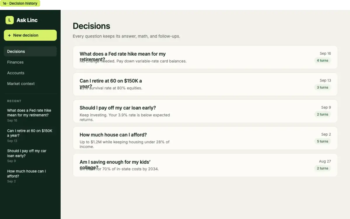Click the 5 turns badge
350x219 pixels.
[323, 141]
